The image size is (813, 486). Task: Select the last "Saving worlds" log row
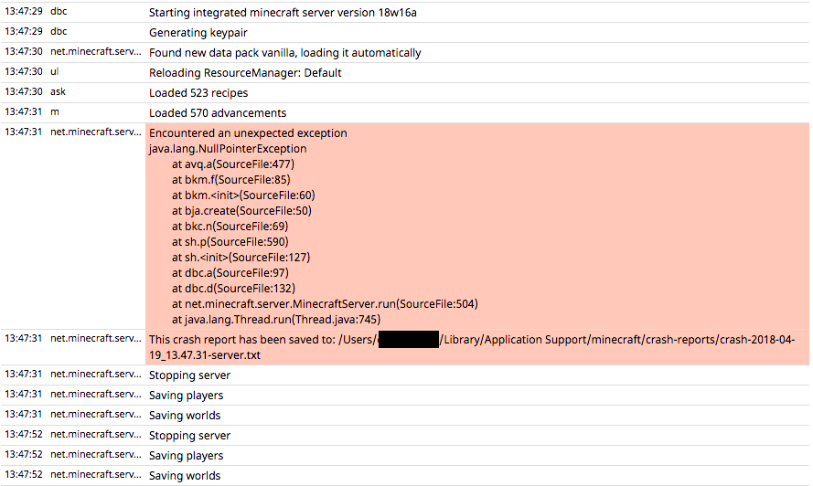[x=185, y=476]
